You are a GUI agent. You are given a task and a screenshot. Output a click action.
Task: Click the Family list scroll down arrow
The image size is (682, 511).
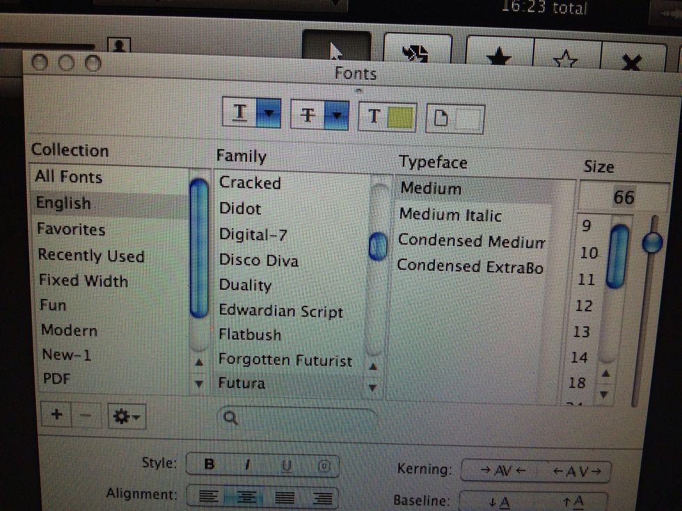click(x=373, y=388)
